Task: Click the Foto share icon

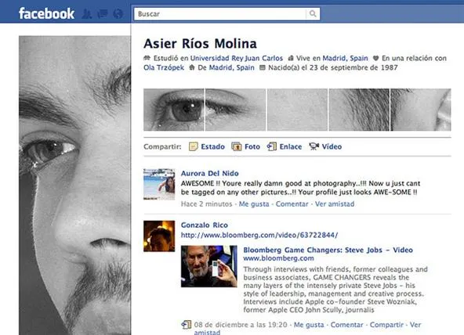Action: click(236, 146)
